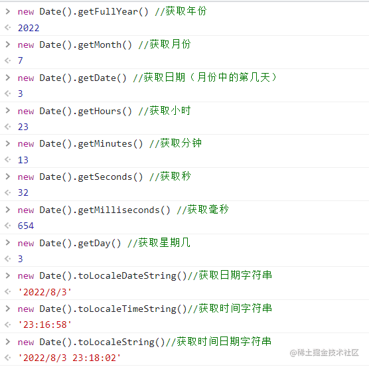Select the toLocaleString() input line
This screenshot has width=369, height=367.
point(145,342)
